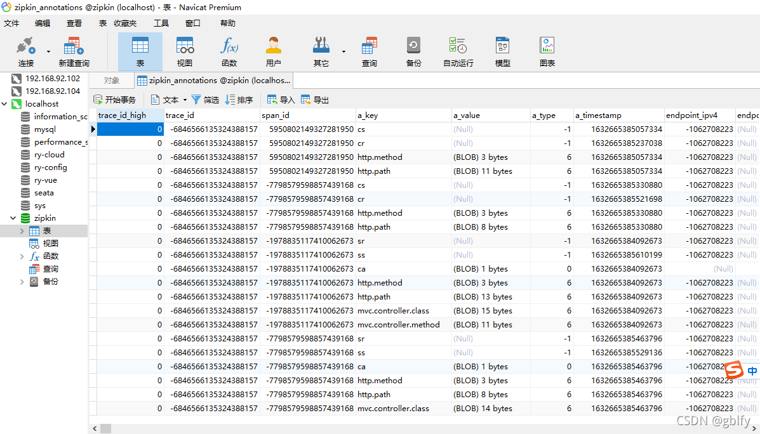Open the 文件 menu
Image resolution: width=760 pixels, height=434 pixels.
pyautogui.click(x=11, y=23)
